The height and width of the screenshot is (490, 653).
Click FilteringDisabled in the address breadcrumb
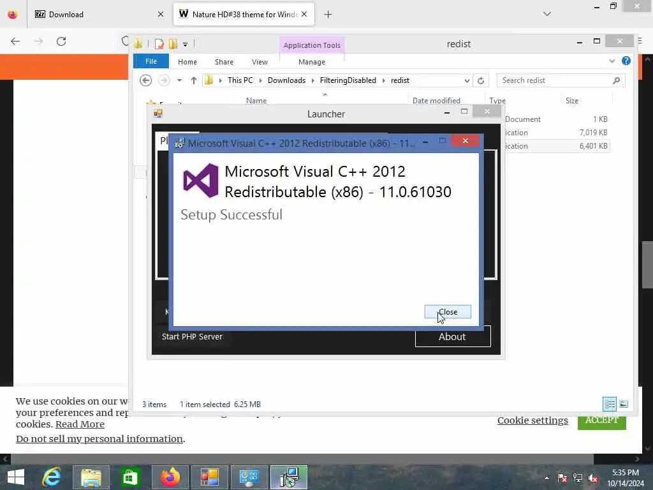[348, 80]
